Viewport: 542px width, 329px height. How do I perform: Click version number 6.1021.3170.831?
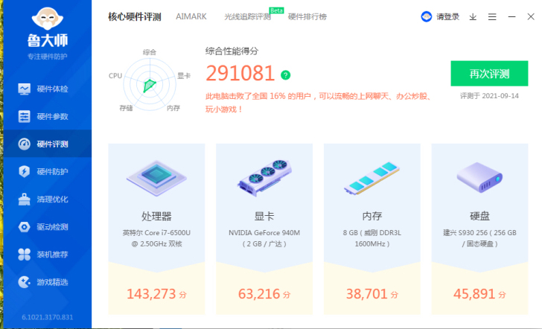pos(48,317)
